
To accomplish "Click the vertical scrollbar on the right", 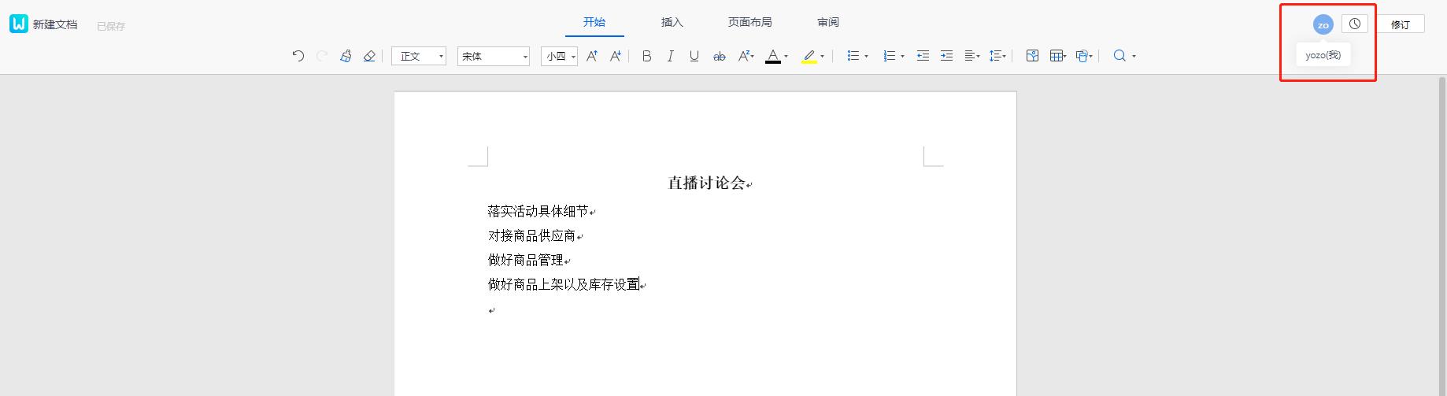I will (x=1442, y=236).
